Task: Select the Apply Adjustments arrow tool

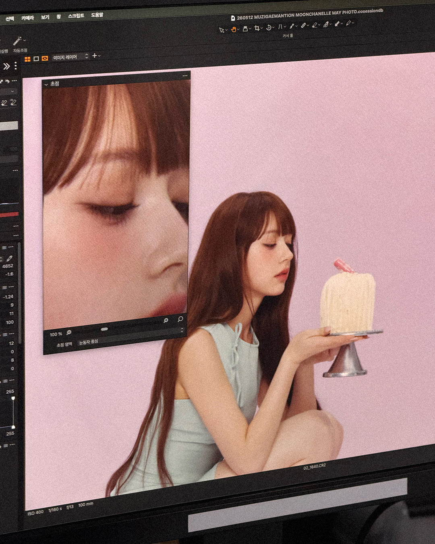Action: pos(337,24)
